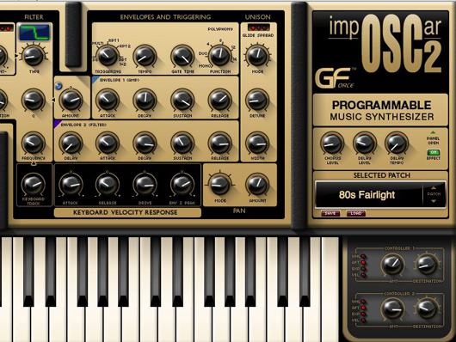Screen dimensions: 456x342
Task: Step to previous patch with Patch up arrow
Action: [434, 187]
